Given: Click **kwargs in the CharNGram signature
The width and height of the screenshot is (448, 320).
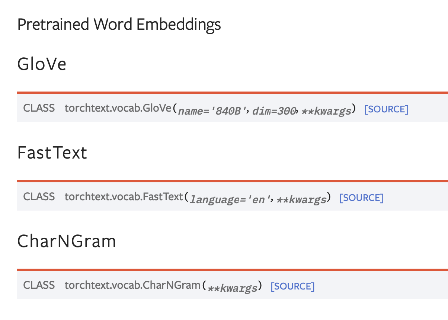Looking at the screenshot, I should [233, 288].
